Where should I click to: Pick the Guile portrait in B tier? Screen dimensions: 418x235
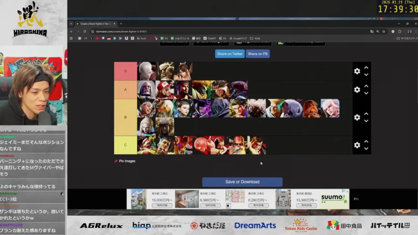(x=275, y=108)
